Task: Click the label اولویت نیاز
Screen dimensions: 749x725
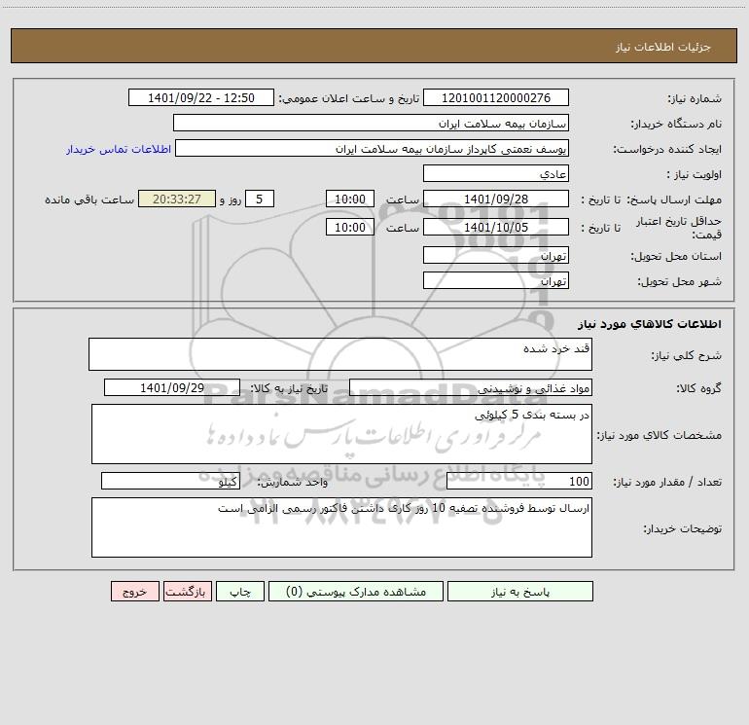Action: click(x=695, y=174)
